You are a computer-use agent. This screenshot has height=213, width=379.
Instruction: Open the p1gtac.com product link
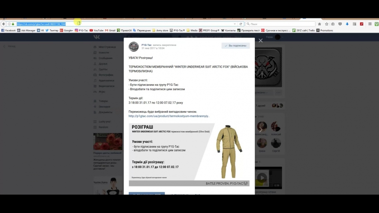pyautogui.click(x=169, y=116)
